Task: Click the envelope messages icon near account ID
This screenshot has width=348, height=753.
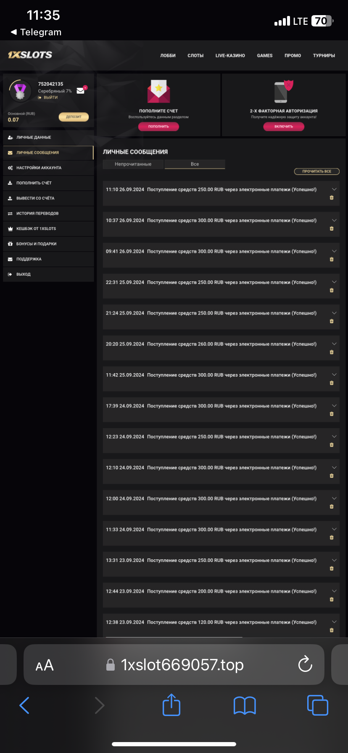Action: 81,91
